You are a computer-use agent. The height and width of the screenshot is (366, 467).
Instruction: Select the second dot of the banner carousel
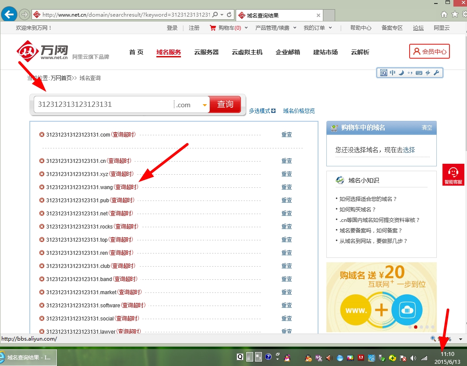coord(415,327)
